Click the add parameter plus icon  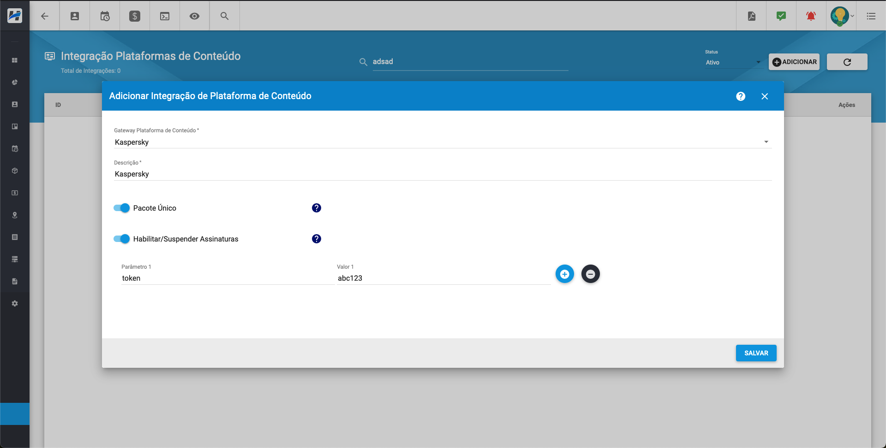coord(564,274)
